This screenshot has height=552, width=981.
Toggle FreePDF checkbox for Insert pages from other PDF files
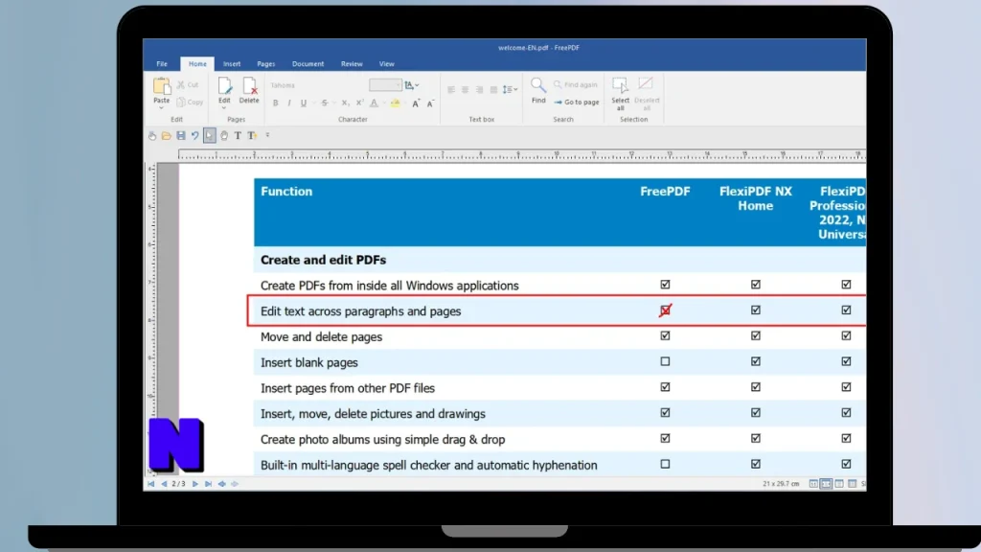tap(665, 387)
